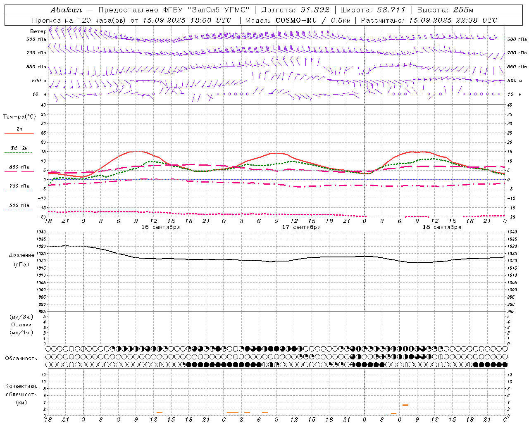Click the dotted line sample under 500 гПа legend
This screenshot has height=423, width=529.
click(x=18, y=210)
